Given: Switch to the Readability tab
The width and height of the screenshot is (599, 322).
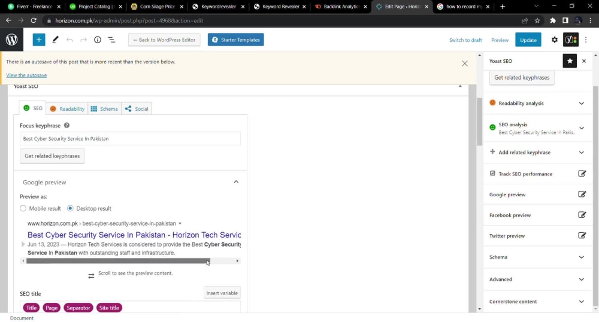Looking at the screenshot, I should (x=67, y=109).
